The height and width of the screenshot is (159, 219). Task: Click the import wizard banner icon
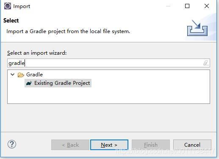[x=197, y=28]
